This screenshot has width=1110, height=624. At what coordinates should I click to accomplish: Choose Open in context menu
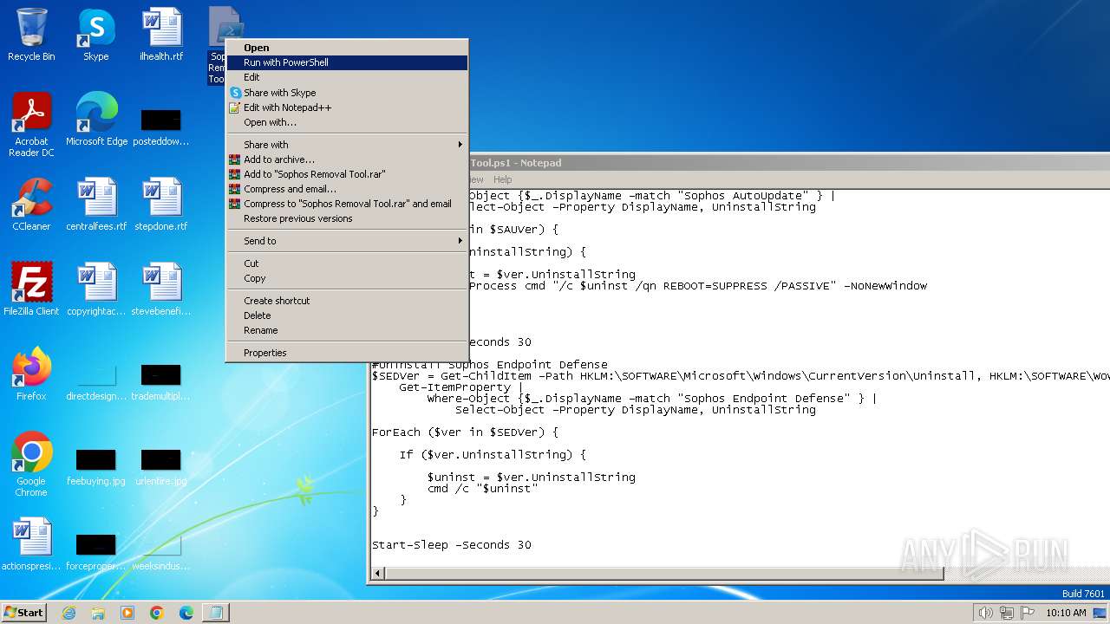click(347, 48)
